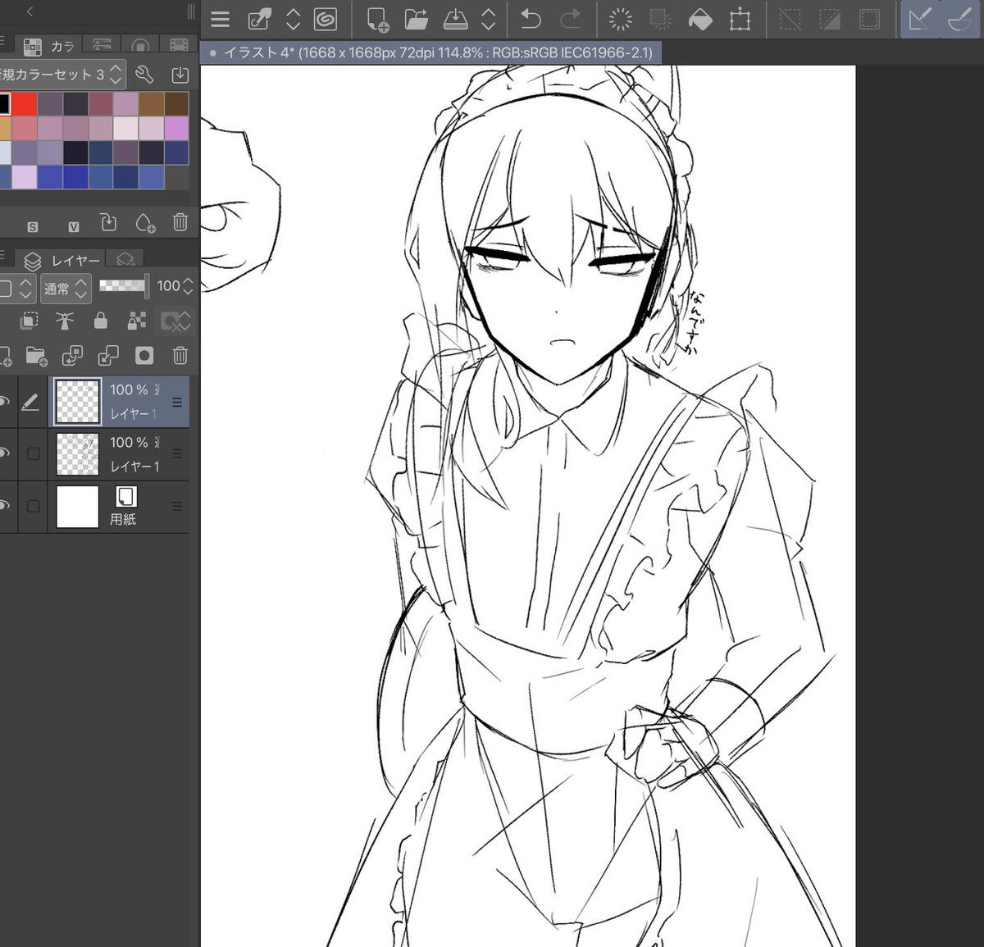Viewport: 984px width, 947px height.
Task: Open the Clip Studio spiral icon
Action: pos(326,19)
